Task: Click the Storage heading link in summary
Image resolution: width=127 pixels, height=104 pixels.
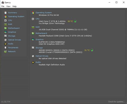Action: [x=39, y=48]
